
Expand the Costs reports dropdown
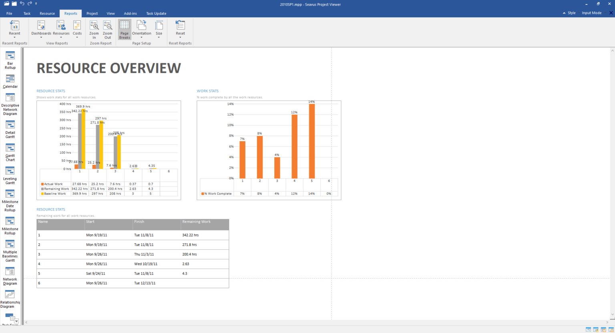point(77,30)
